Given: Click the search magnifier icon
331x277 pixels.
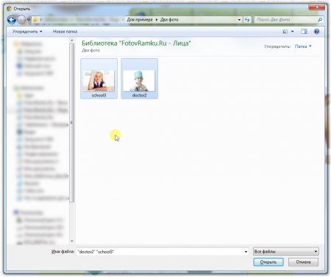Looking at the screenshot, I should (320, 20).
